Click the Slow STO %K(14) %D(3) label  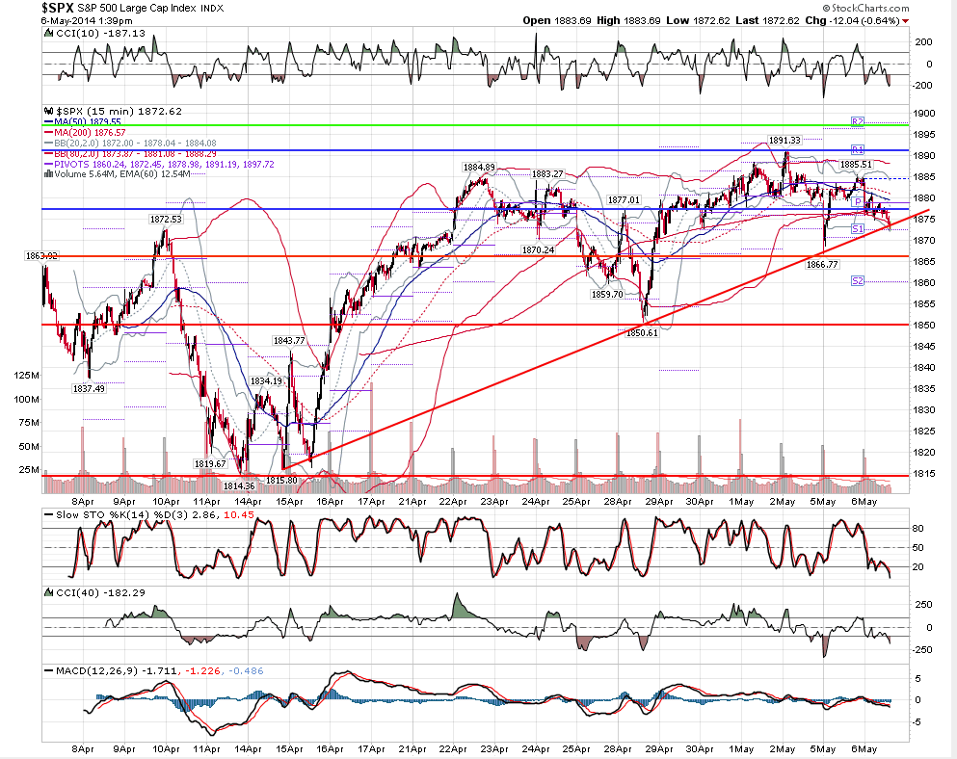click(x=120, y=515)
